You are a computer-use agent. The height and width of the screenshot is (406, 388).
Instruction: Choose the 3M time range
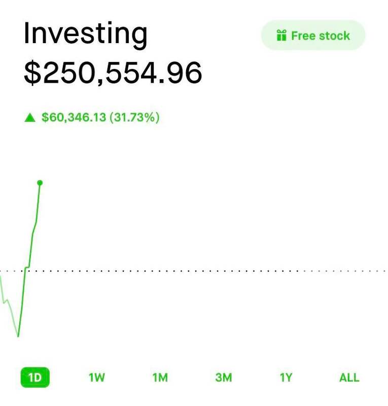point(223,378)
